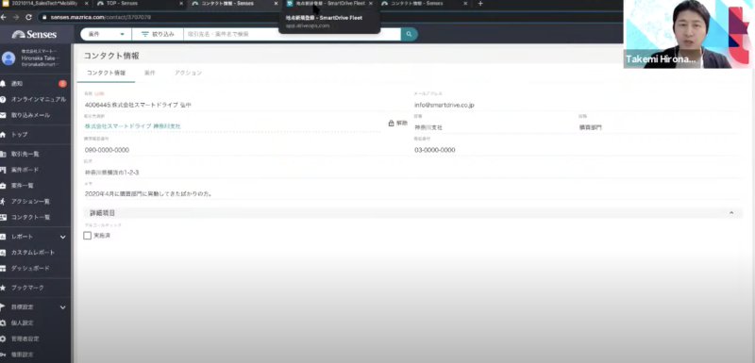
Task: Click department value 神奈川支社
Action: point(428,127)
